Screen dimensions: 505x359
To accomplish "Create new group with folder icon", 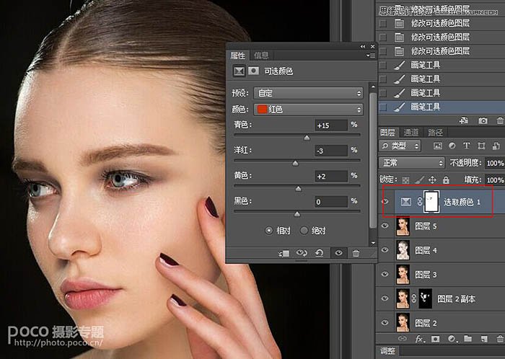I will pos(468,338).
